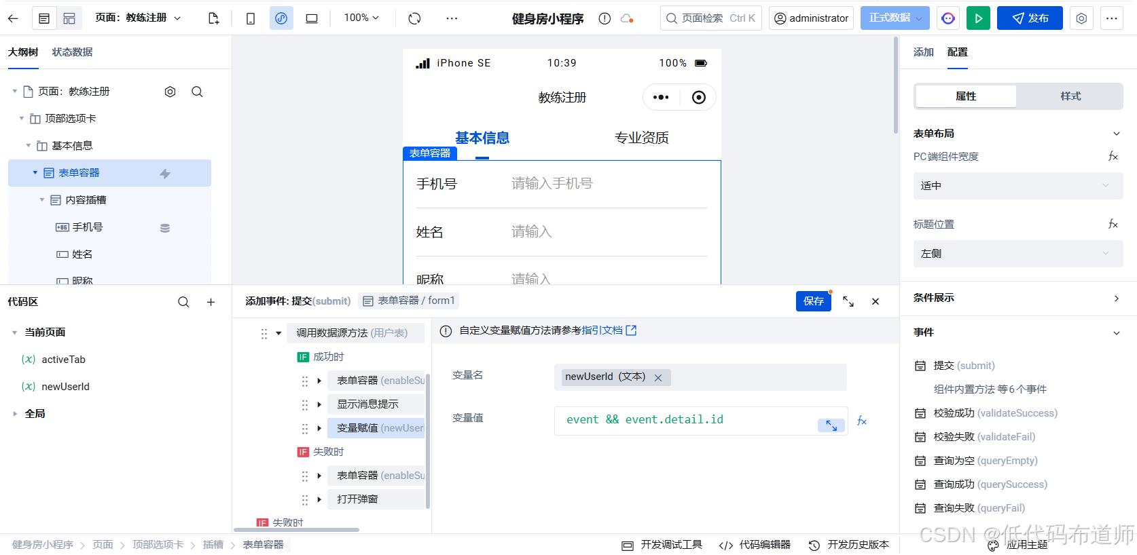The height and width of the screenshot is (555, 1137).
Task: Open the administrator account menu
Action: tap(812, 18)
